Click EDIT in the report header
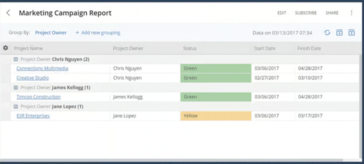 tap(282, 13)
